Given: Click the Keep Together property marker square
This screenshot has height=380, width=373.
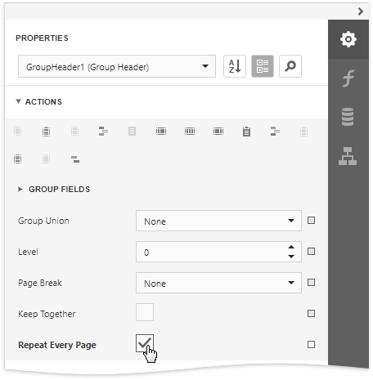Looking at the screenshot, I should (x=311, y=313).
